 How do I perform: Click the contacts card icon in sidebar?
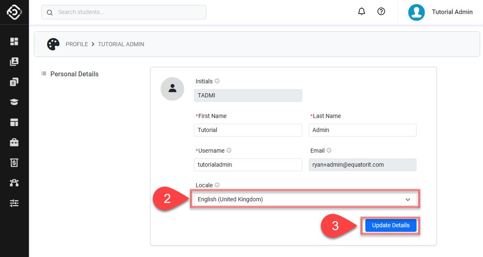14,61
